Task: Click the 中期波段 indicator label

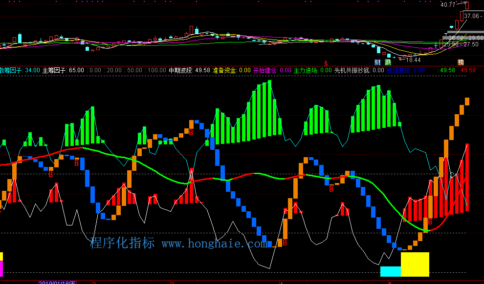Action: tap(182, 70)
